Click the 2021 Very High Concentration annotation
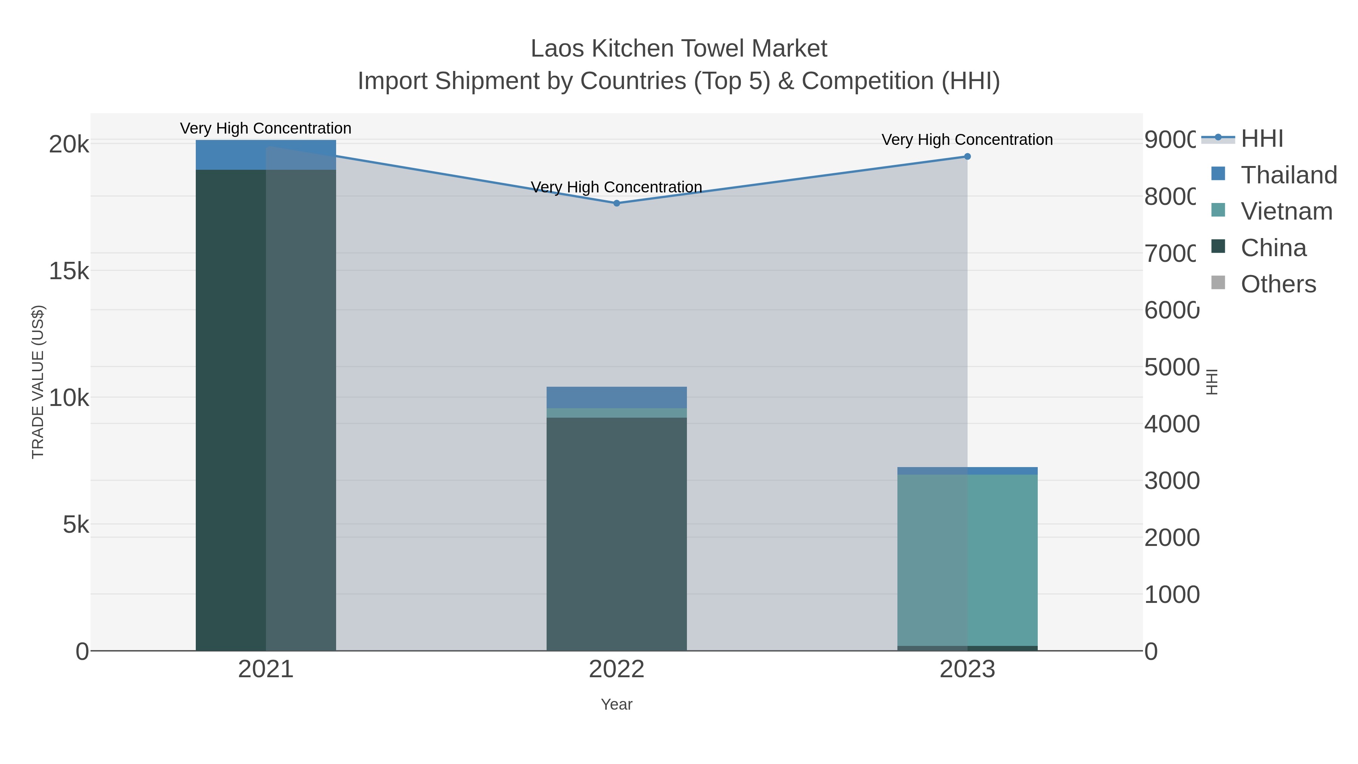1358x764 pixels. (x=266, y=128)
